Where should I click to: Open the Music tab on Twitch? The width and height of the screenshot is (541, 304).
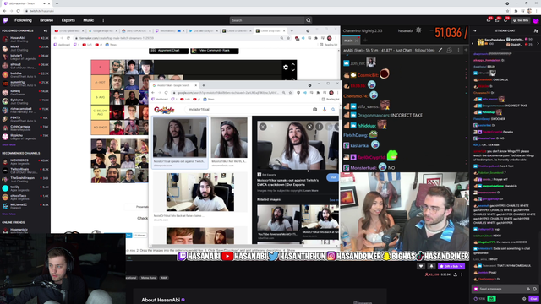point(88,20)
